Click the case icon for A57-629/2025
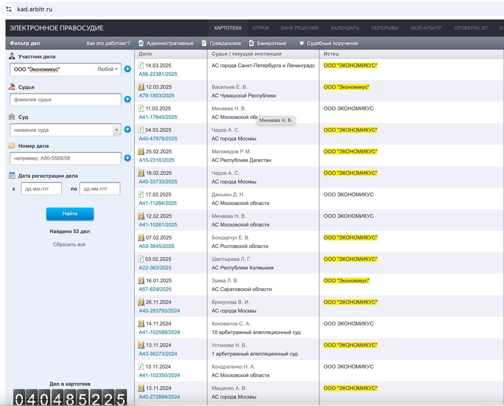504x406 pixels. tap(141, 280)
